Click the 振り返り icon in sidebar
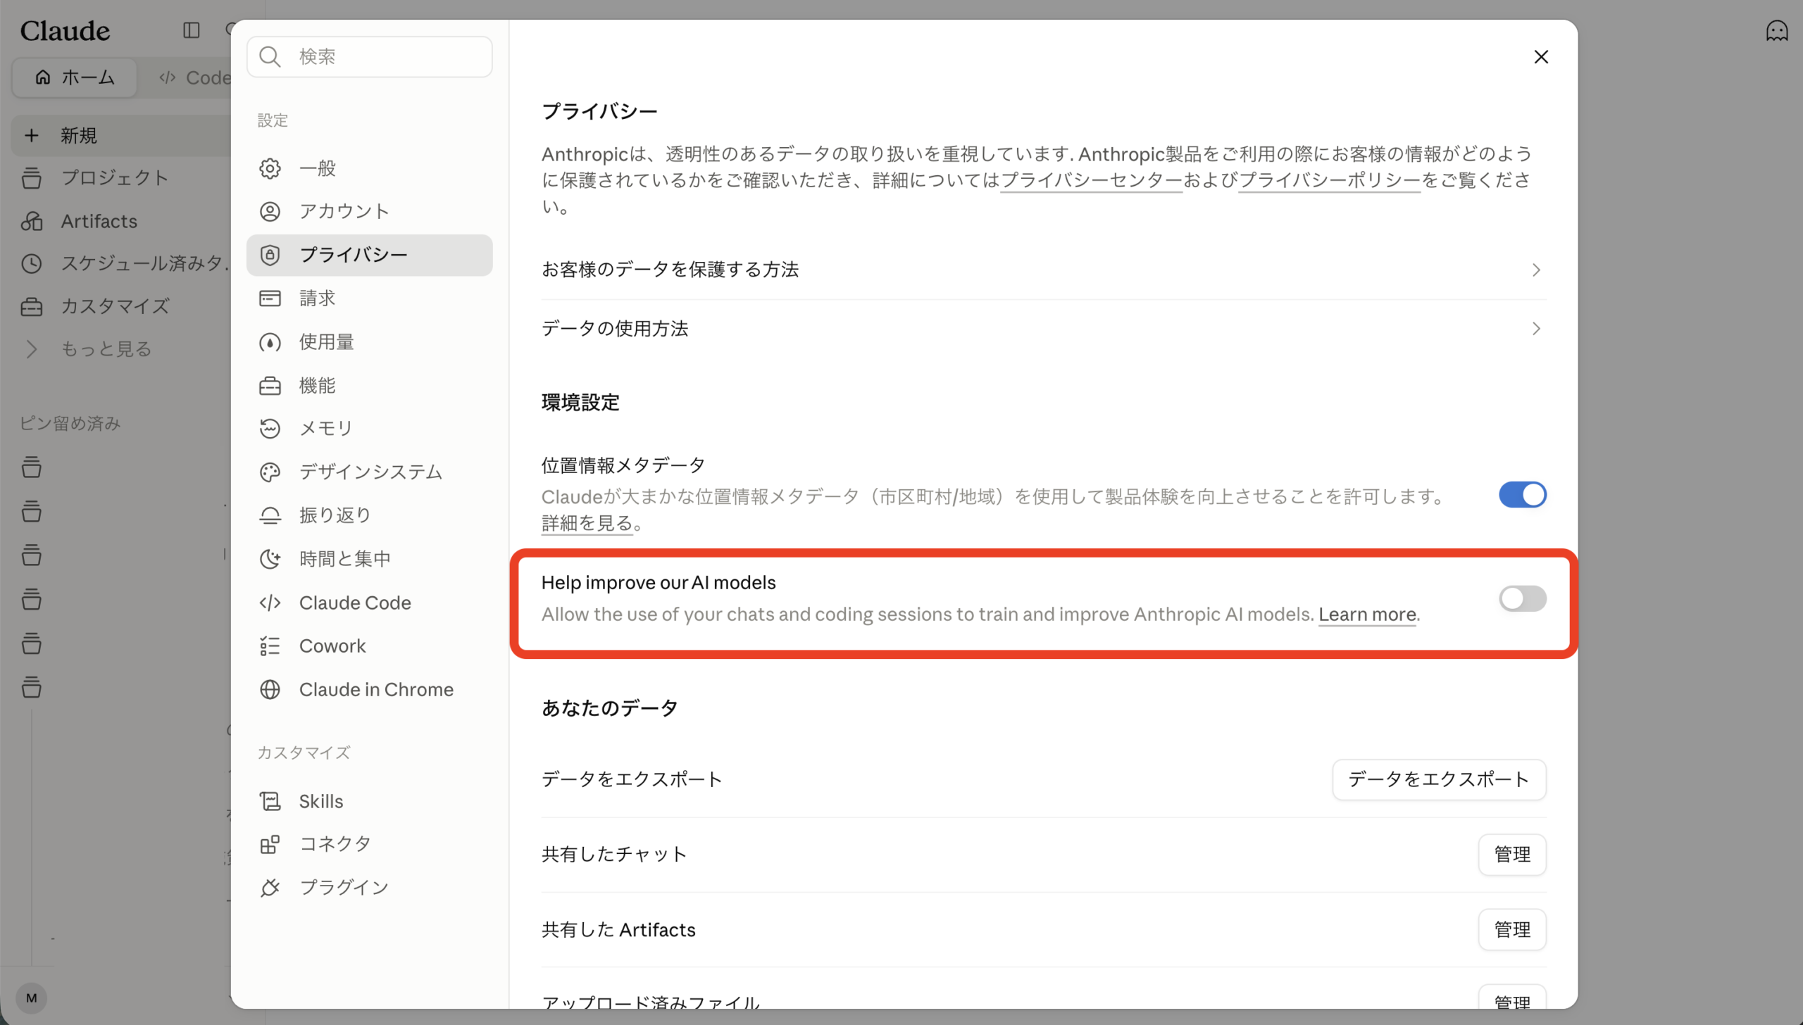Viewport: 1803px width, 1025px height. (270, 516)
